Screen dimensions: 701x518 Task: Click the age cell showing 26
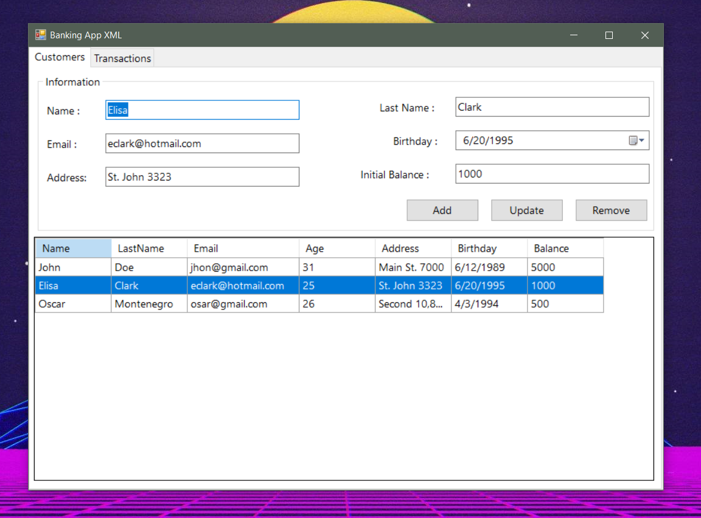(337, 303)
